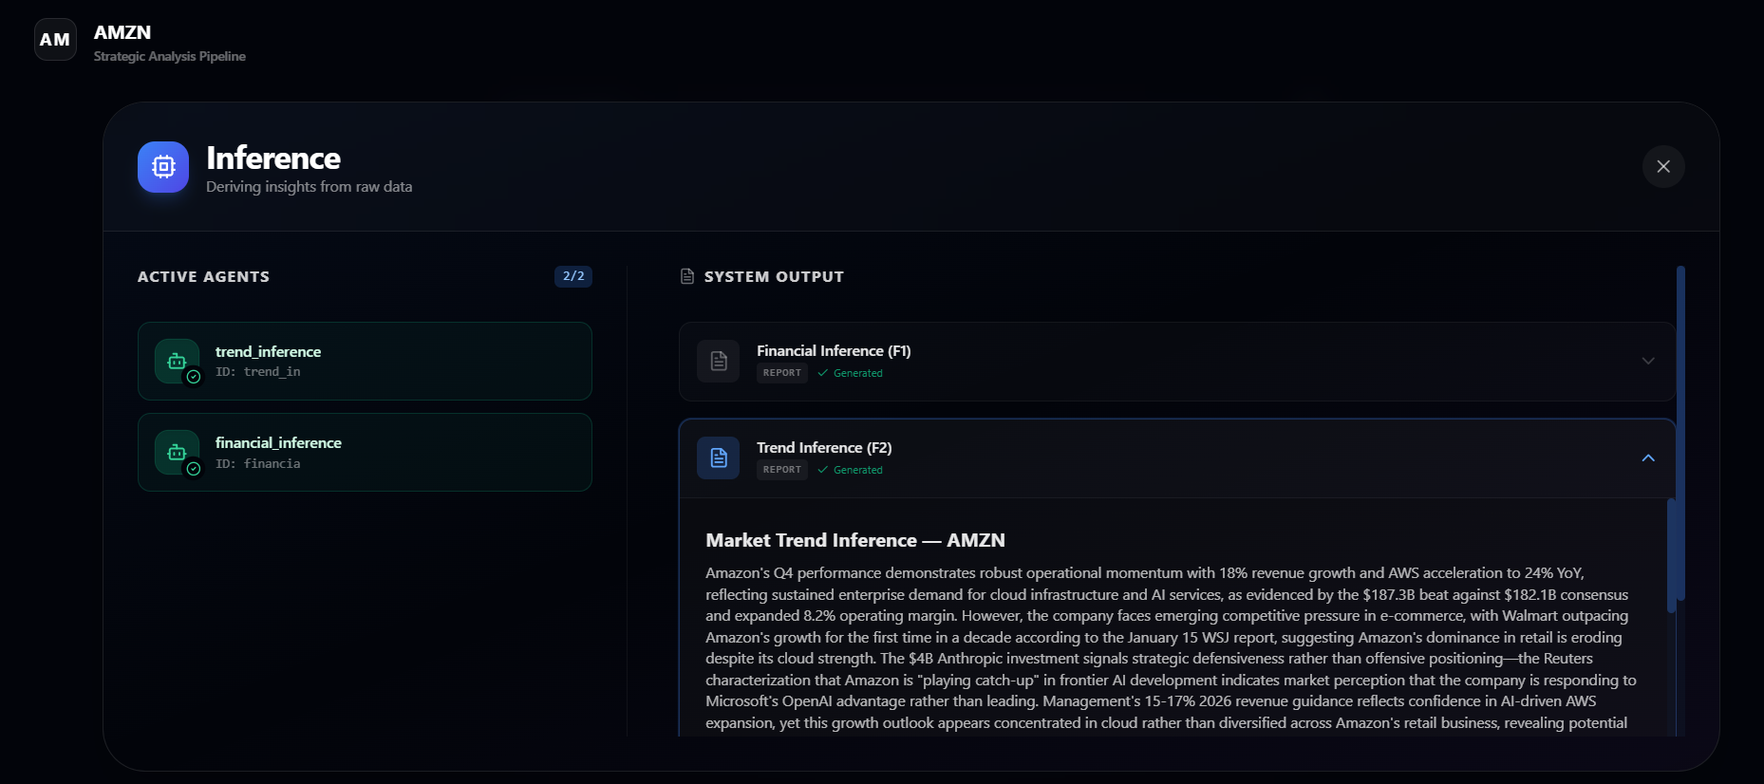Click the outer system output scrollbar
The width and height of the screenshot is (1764, 784).
tap(1680, 433)
